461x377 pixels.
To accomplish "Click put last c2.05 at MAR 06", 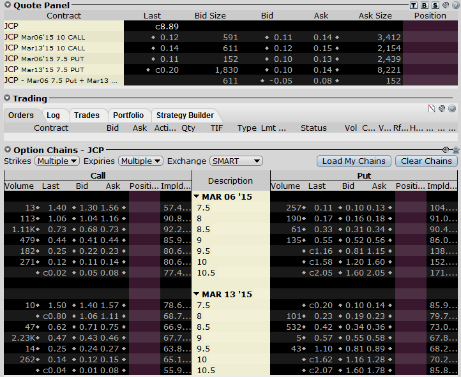I will [321, 273].
